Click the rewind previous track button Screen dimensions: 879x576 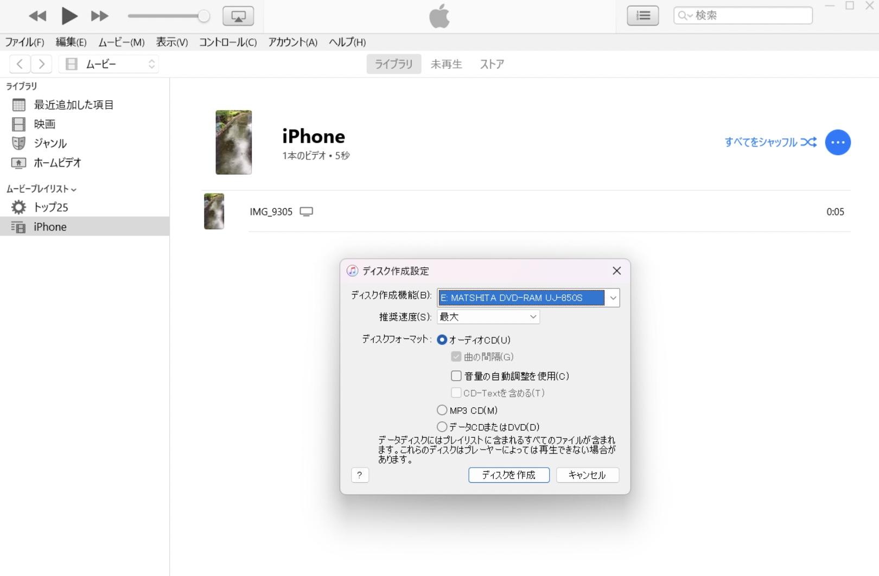(x=37, y=16)
